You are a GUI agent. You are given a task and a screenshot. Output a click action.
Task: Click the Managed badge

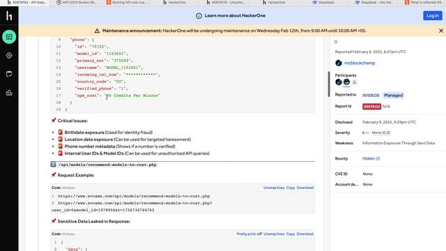point(393,96)
